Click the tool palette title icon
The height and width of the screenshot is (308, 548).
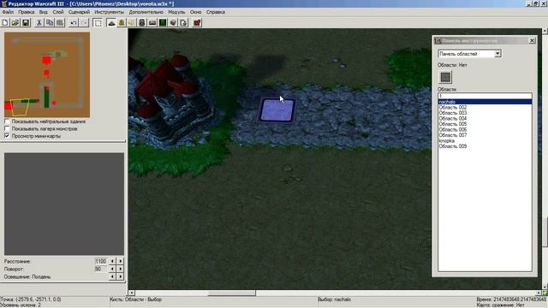(438, 41)
